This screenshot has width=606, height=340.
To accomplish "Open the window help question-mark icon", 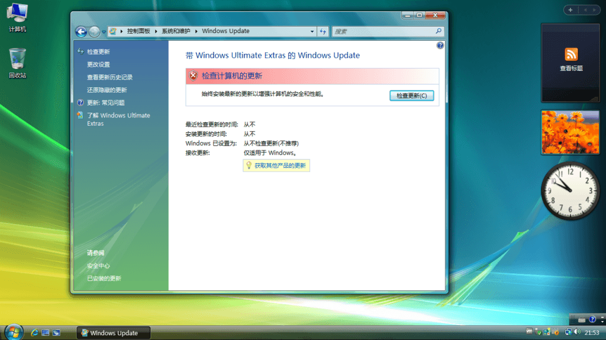I will [440, 45].
